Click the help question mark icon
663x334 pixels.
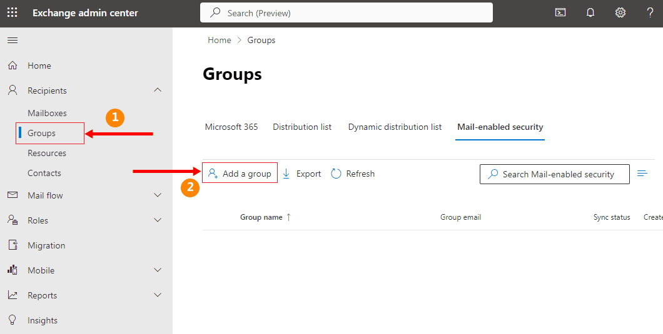point(650,12)
